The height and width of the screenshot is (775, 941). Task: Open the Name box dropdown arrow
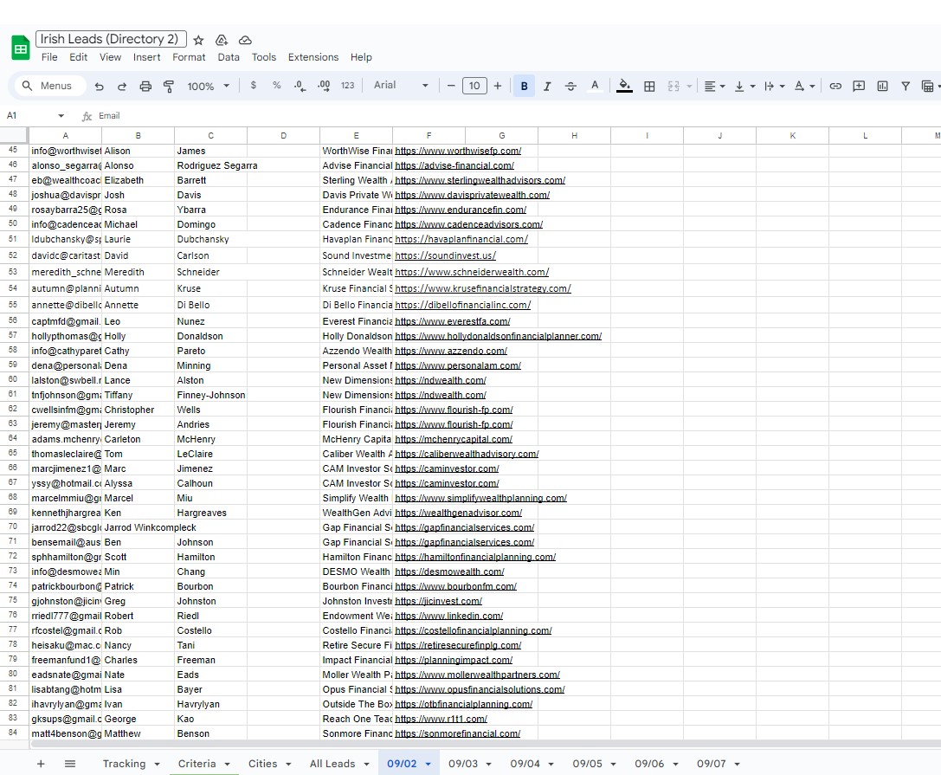[61, 116]
